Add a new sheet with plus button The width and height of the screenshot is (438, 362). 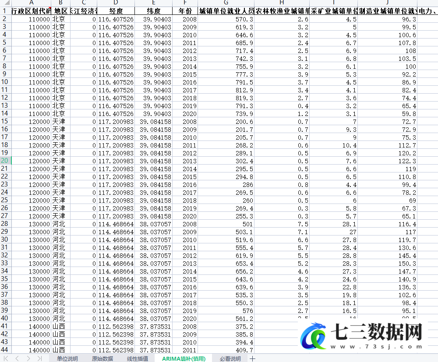tap(253, 358)
